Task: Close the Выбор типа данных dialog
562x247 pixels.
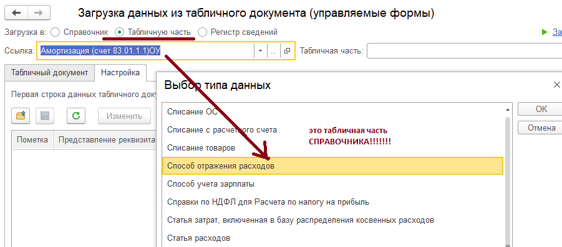Action: (x=556, y=85)
